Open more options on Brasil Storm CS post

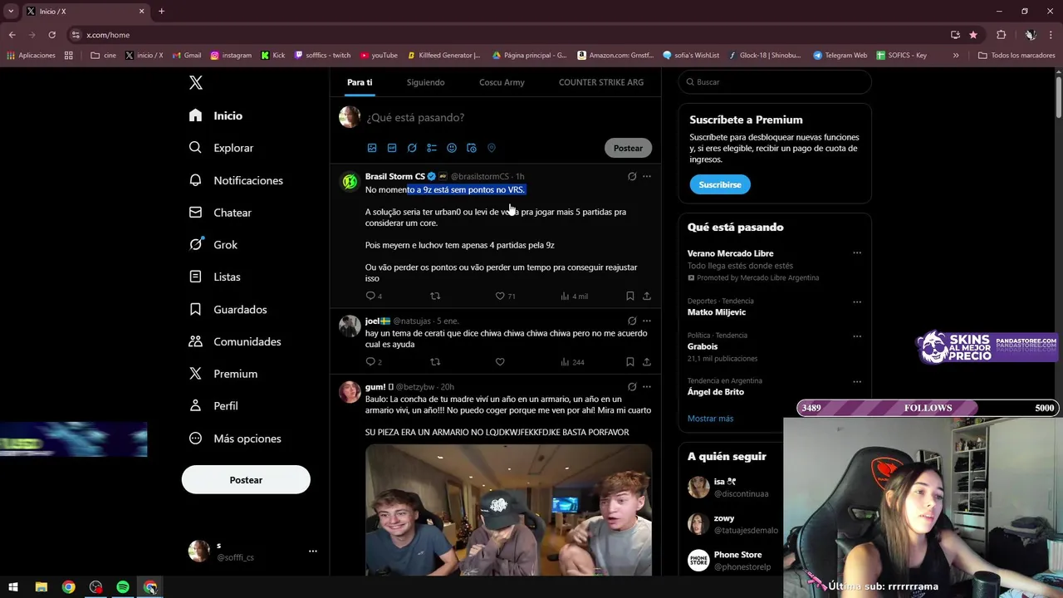(647, 176)
